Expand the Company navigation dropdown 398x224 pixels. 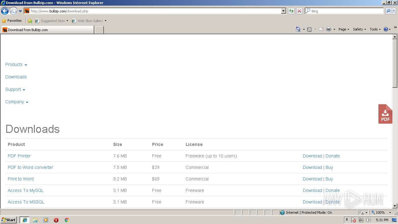click(x=17, y=102)
